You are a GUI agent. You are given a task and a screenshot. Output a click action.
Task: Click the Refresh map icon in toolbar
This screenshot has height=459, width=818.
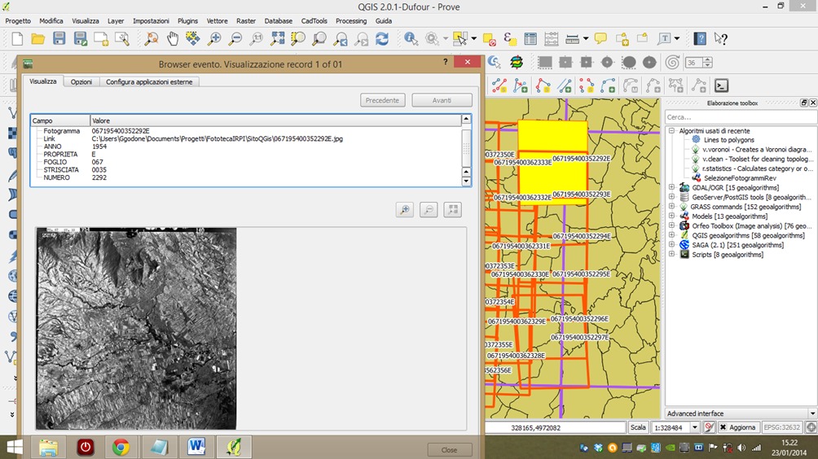(381, 38)
